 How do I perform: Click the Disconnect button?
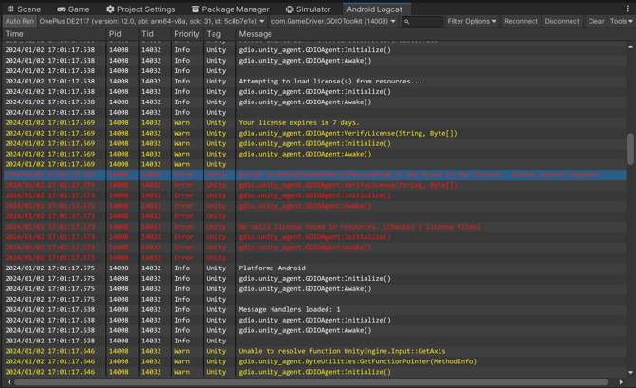tap(561, 21)
